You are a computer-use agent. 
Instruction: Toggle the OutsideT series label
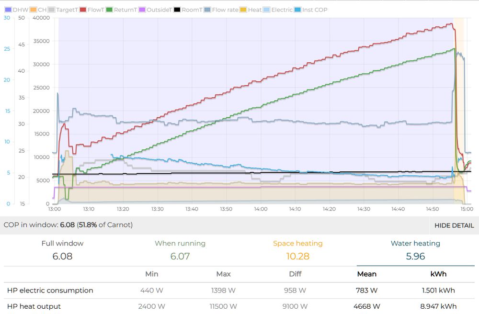click(x=159, y=10)
